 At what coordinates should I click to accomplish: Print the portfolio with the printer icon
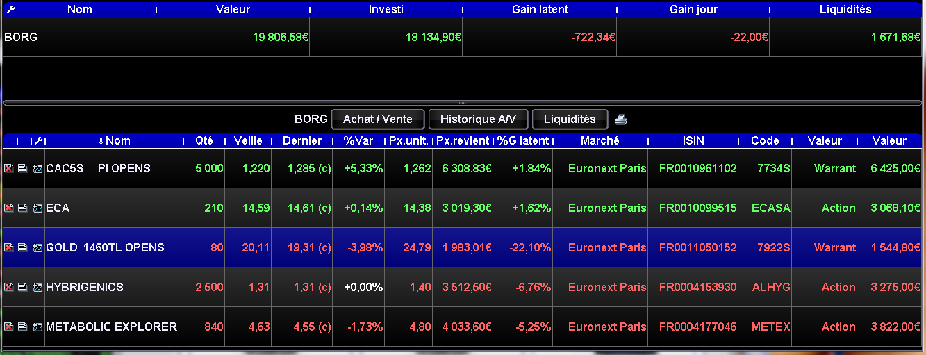coord(621,119)
